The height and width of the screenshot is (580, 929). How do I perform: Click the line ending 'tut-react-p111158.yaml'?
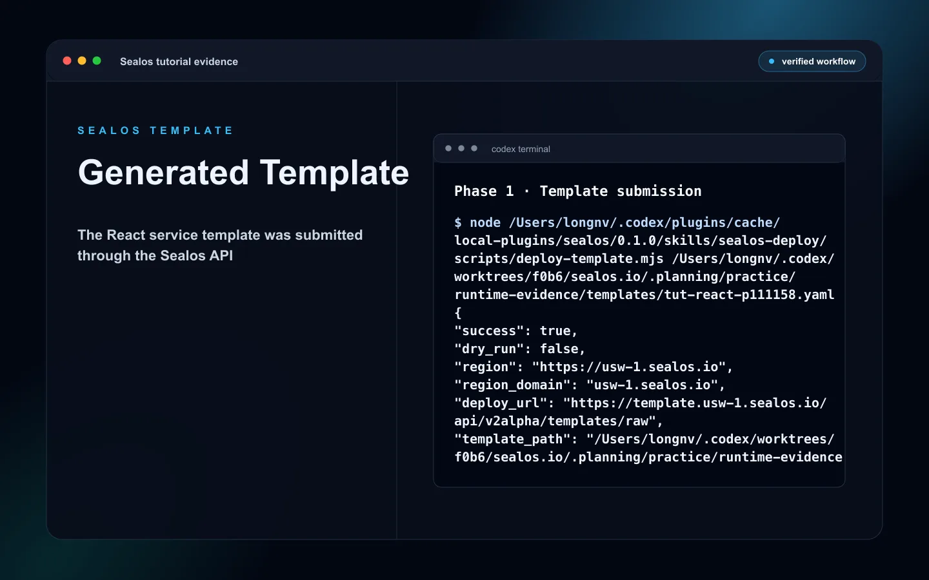pos(644,295)
